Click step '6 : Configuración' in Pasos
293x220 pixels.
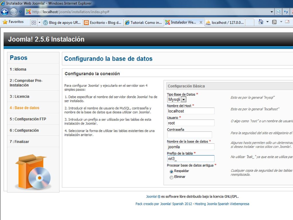pos(33,130)
